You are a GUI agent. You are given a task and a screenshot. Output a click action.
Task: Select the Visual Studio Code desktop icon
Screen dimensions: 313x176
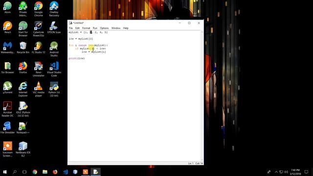pyautogui.click(x=54, y=69)
